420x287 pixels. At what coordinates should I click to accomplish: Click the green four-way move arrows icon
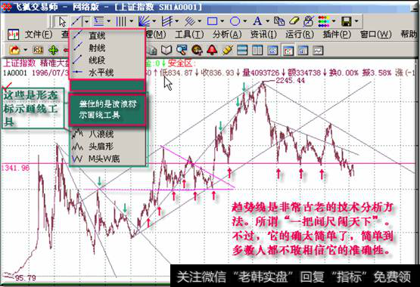pyautogui.click(x=53, y=50)
